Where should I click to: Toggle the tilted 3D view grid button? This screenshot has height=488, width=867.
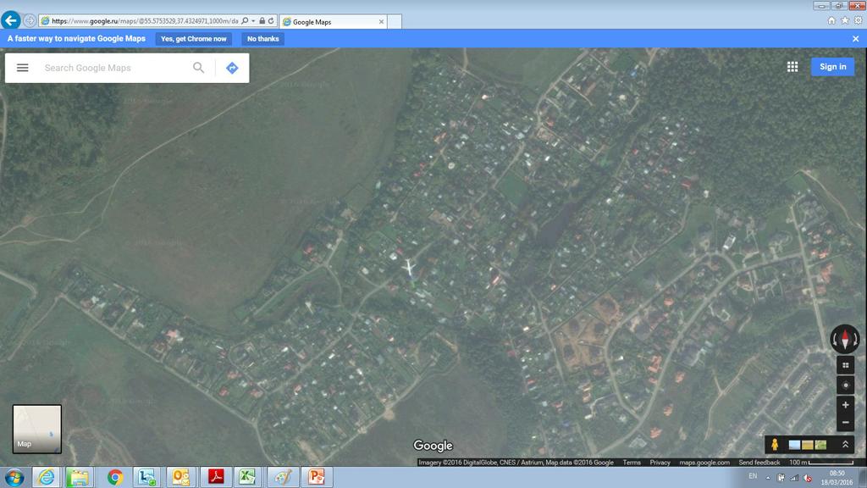coord(845,365)
